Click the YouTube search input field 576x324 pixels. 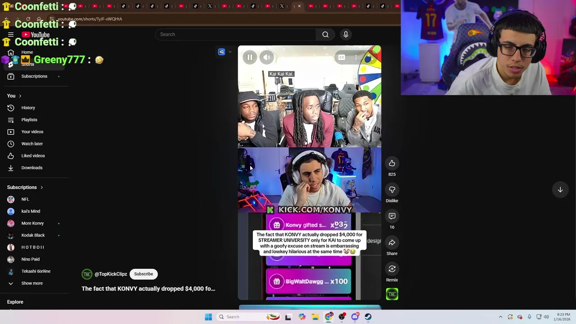[236, 34]
